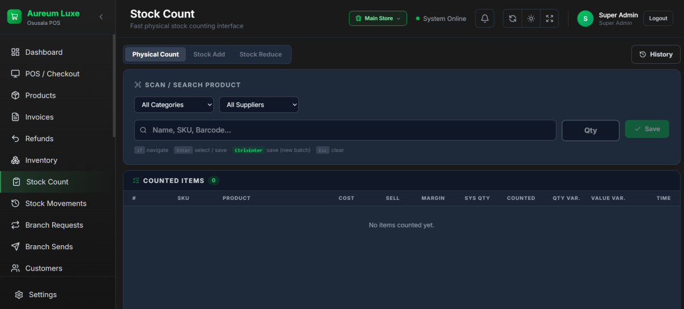This screenshot has height=309, width=684.
Task: Open the Main Store selector dropdown
Action: (x=378, y=19)
